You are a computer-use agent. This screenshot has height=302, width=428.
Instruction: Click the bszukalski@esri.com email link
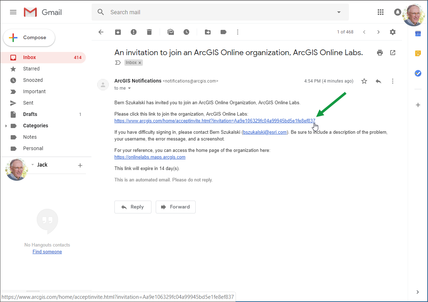pos(265,132)
